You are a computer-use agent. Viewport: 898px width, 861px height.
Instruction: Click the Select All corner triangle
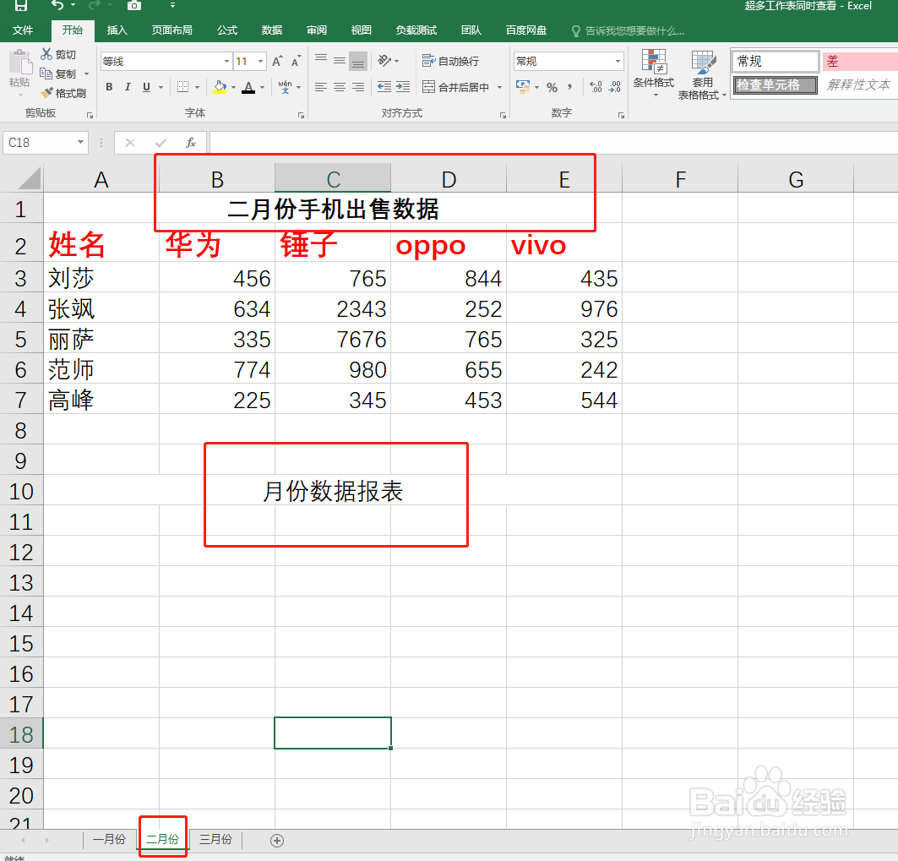[x=30, y=178]
